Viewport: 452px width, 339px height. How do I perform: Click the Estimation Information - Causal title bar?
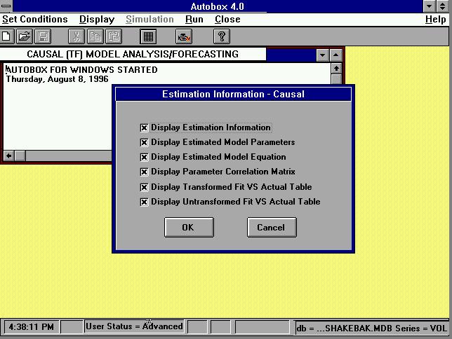tap(233, 94)
